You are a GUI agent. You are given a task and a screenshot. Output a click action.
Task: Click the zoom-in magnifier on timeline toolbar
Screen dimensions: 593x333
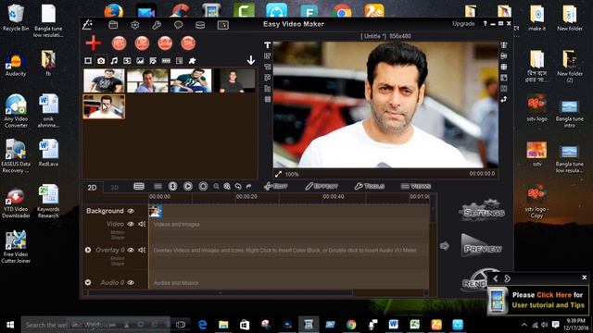click(x=227, y=186)
